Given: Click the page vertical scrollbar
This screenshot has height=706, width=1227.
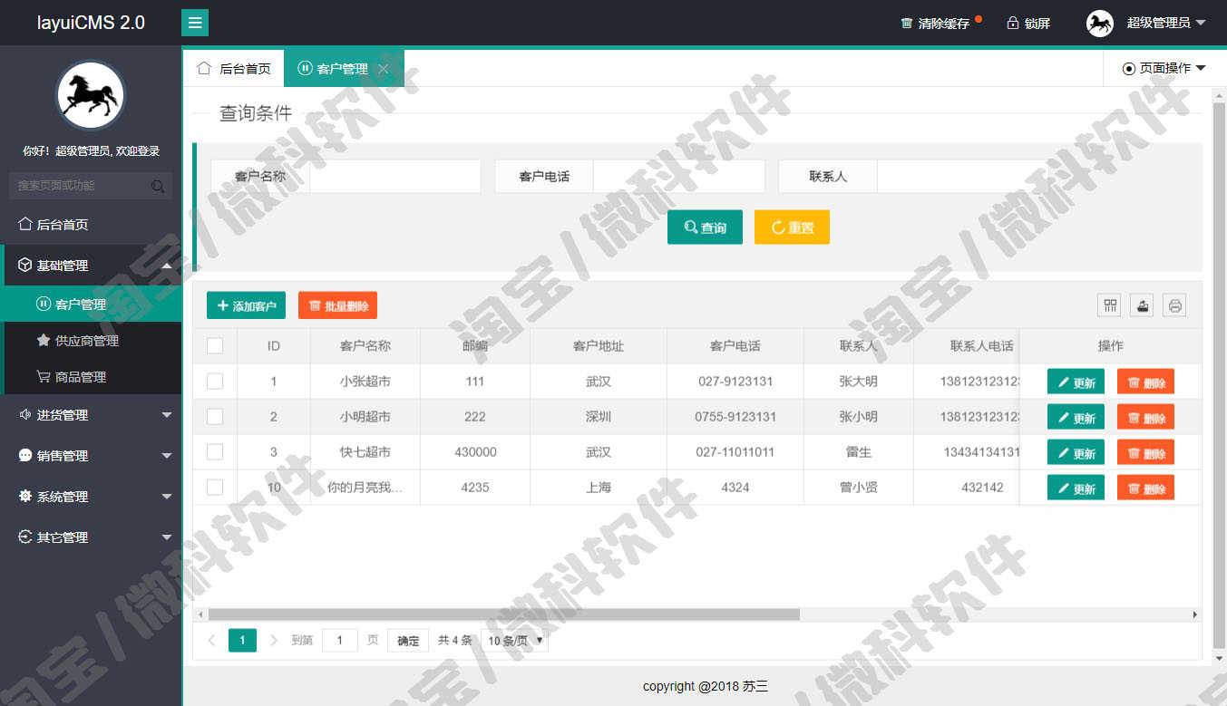Looking at the screenshot, I should 1219,375.
